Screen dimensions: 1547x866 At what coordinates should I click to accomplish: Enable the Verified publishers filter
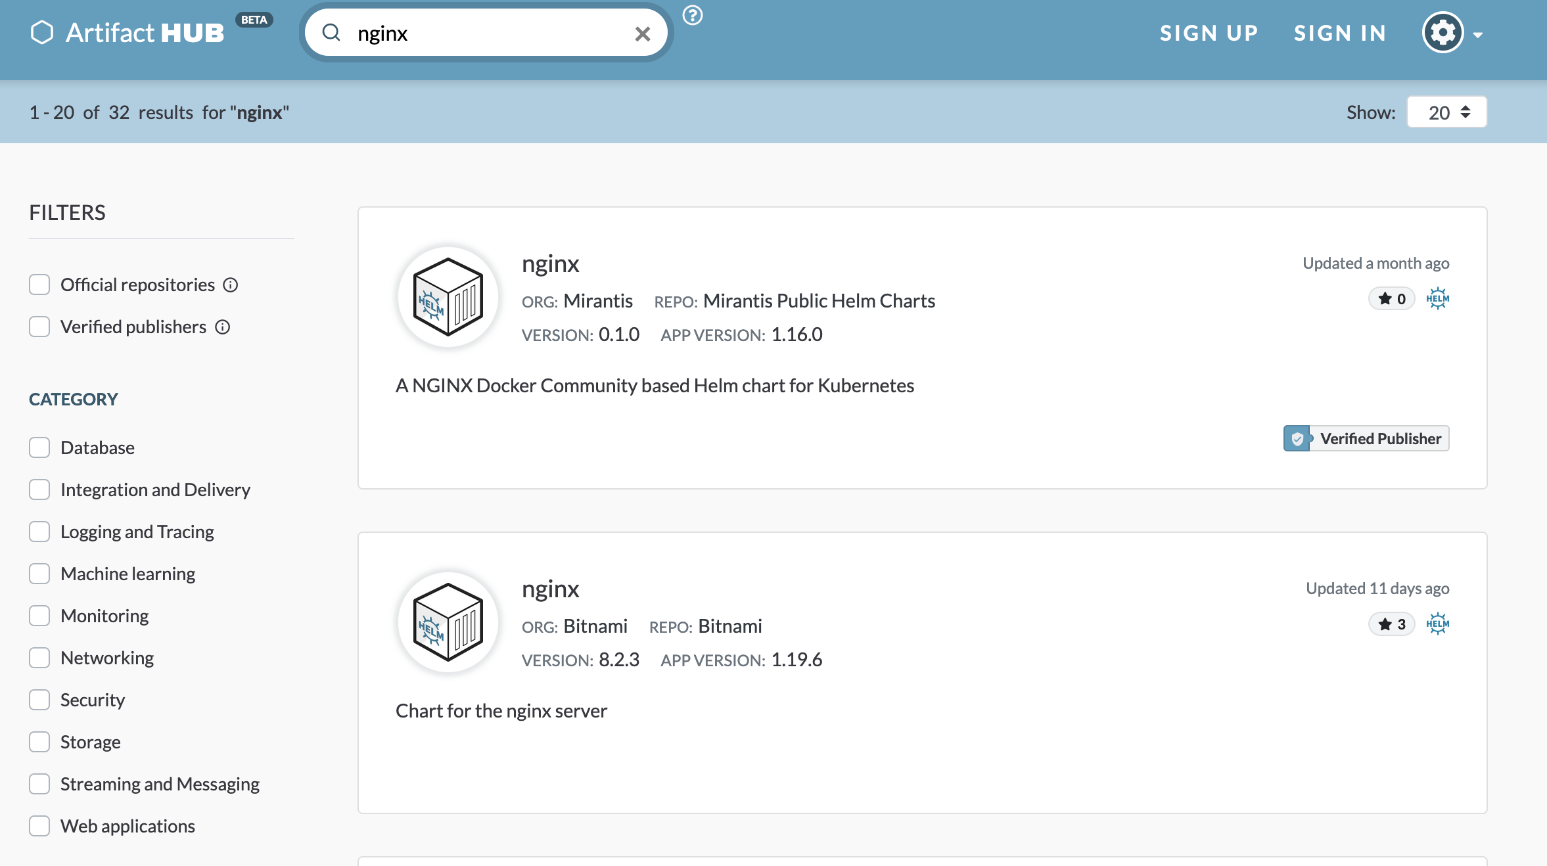pos(39,327)
